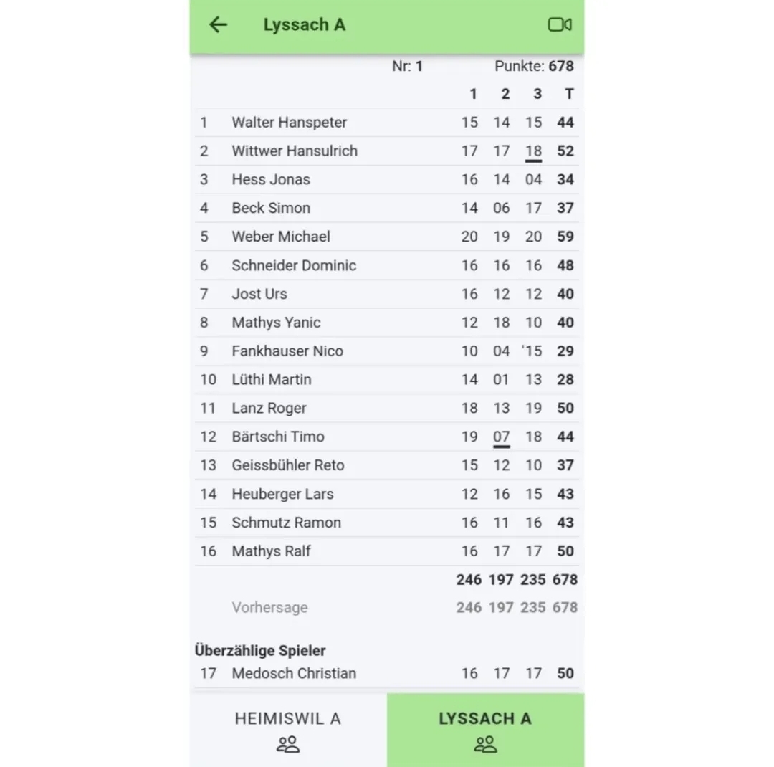Select player Schneider Dominic

[294, 265]
